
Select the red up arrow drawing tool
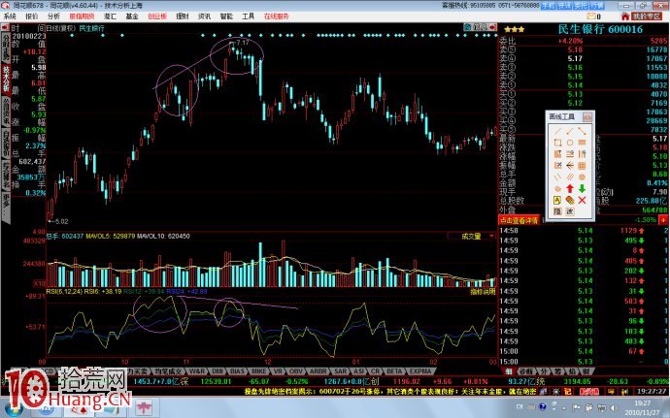pyautogui.click(x=568, y=187)
